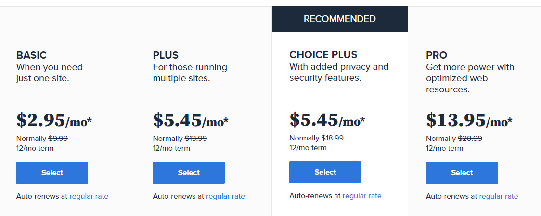
Task: Click the $5.45/mo price under CHOICE PLUS
Action: click(x=327, y=119)
